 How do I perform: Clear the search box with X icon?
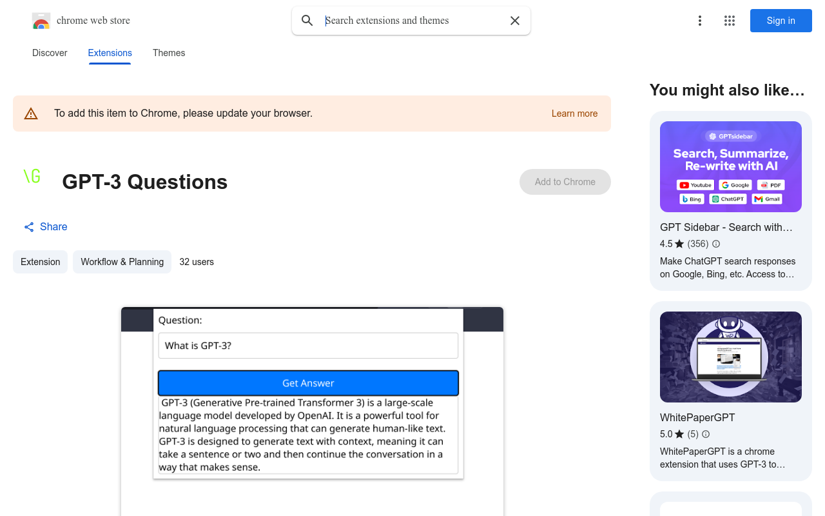pos(515,21)
